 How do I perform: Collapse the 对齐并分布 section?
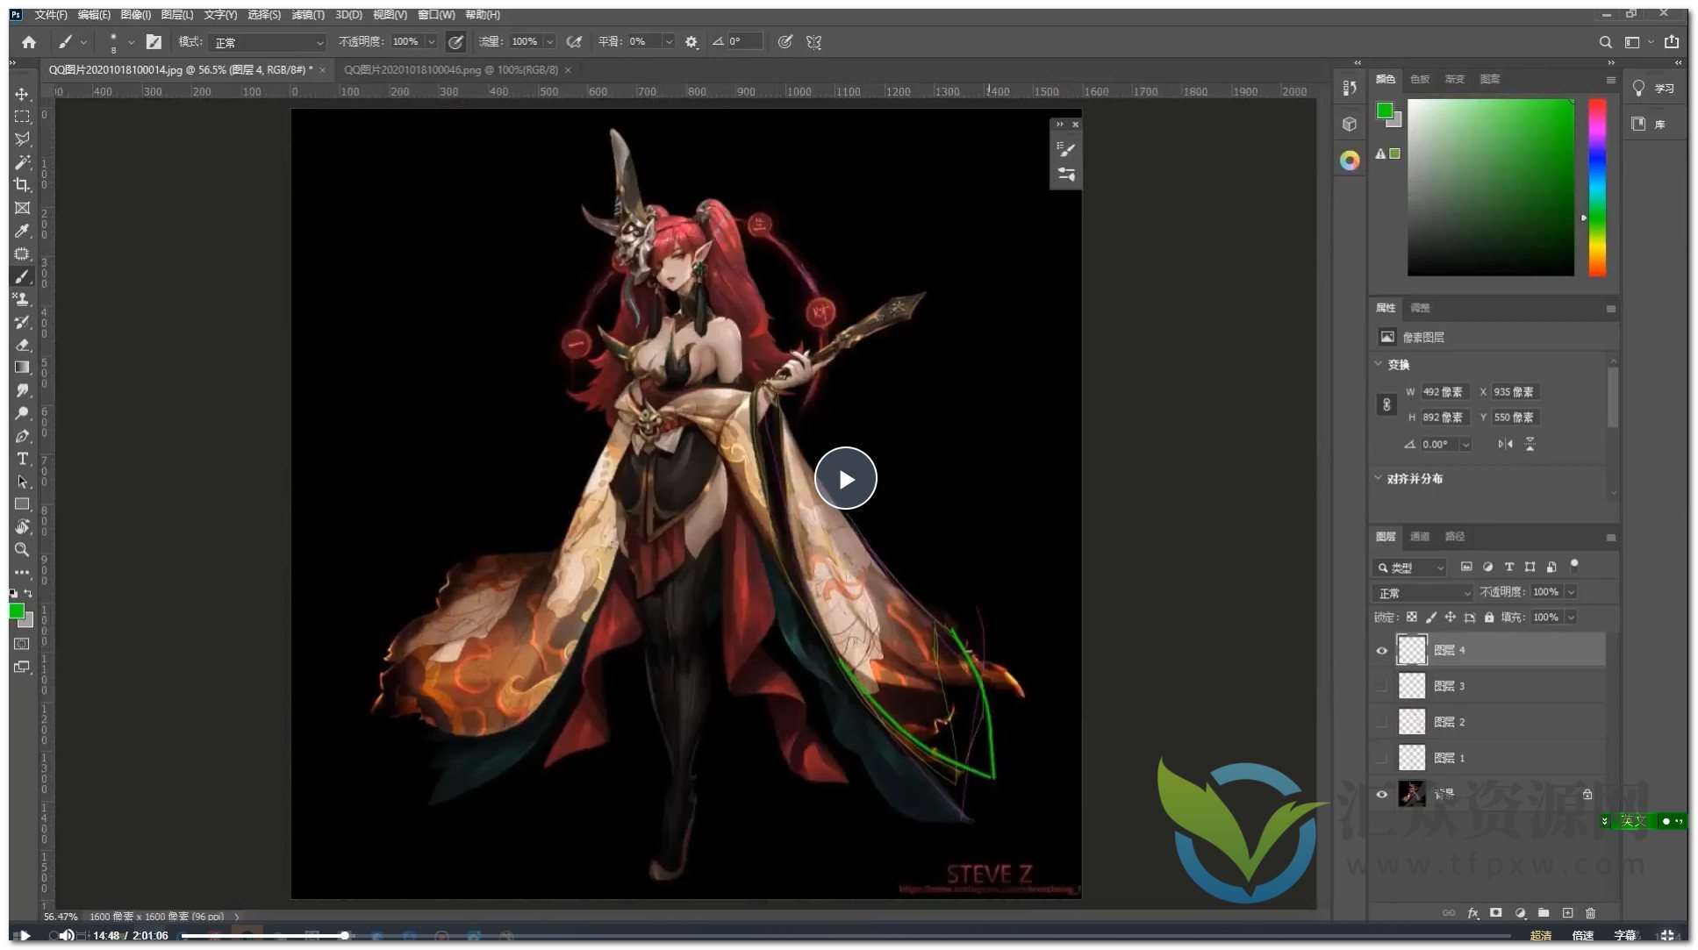(1378, 478)
